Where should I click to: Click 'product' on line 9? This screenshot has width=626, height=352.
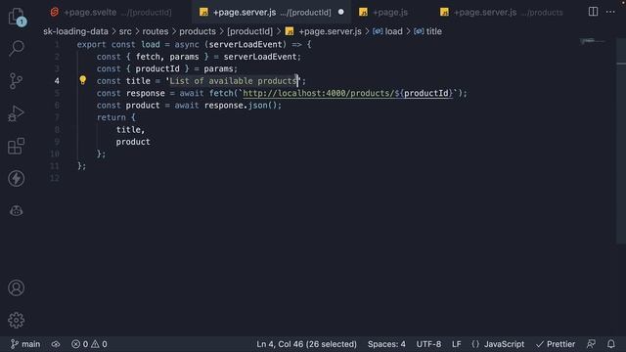133,142
